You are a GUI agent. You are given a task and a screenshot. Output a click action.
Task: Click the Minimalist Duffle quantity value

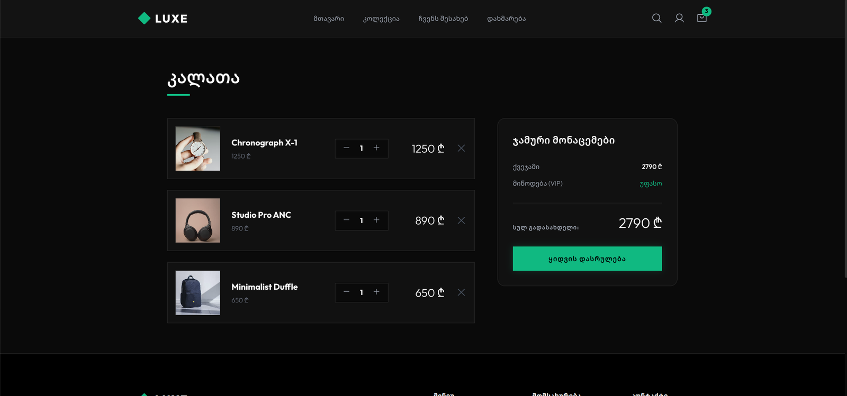coord(362,292)
